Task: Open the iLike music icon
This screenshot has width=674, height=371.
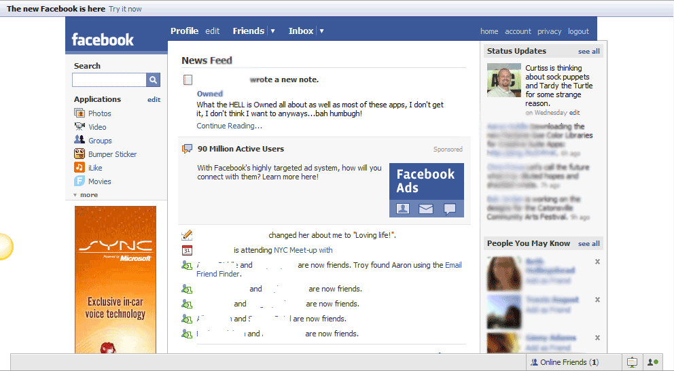Action: (79, 168)
